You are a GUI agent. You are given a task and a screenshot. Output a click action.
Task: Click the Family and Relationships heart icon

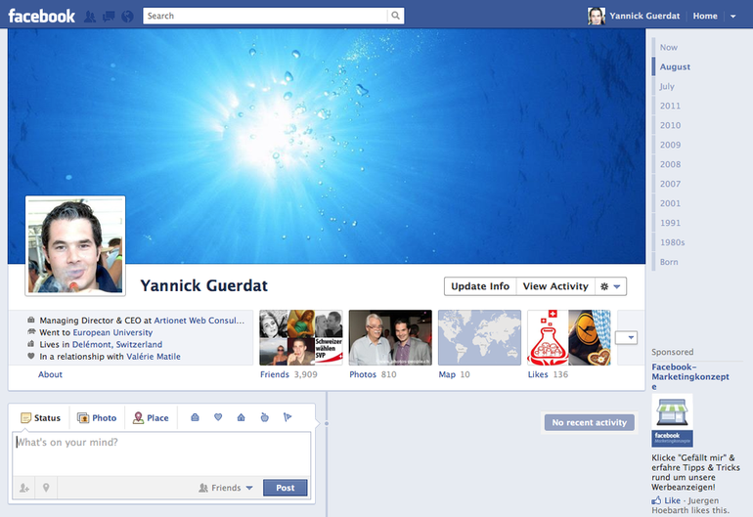pos(218,417)
